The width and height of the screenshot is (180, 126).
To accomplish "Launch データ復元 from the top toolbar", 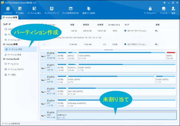I will (x=20, y=10).
